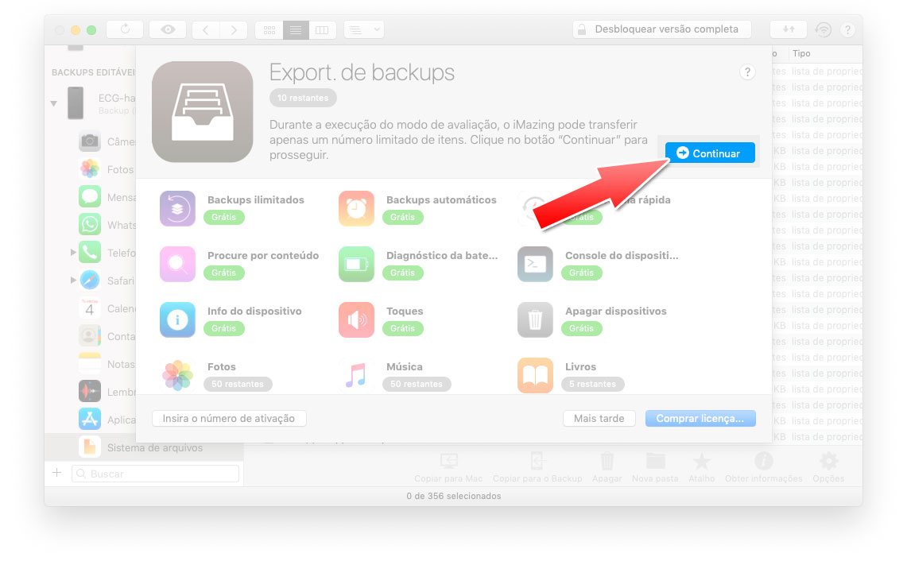Switch to list view
907x565 pixels.
(296, 29)
